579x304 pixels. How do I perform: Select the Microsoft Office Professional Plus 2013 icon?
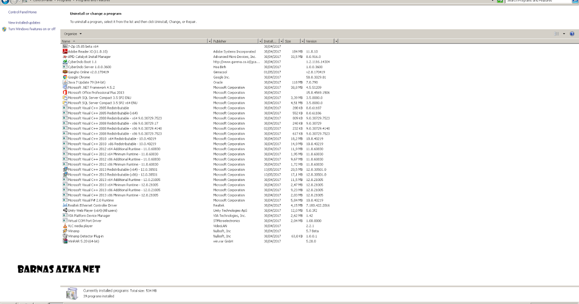coord(65,92)
